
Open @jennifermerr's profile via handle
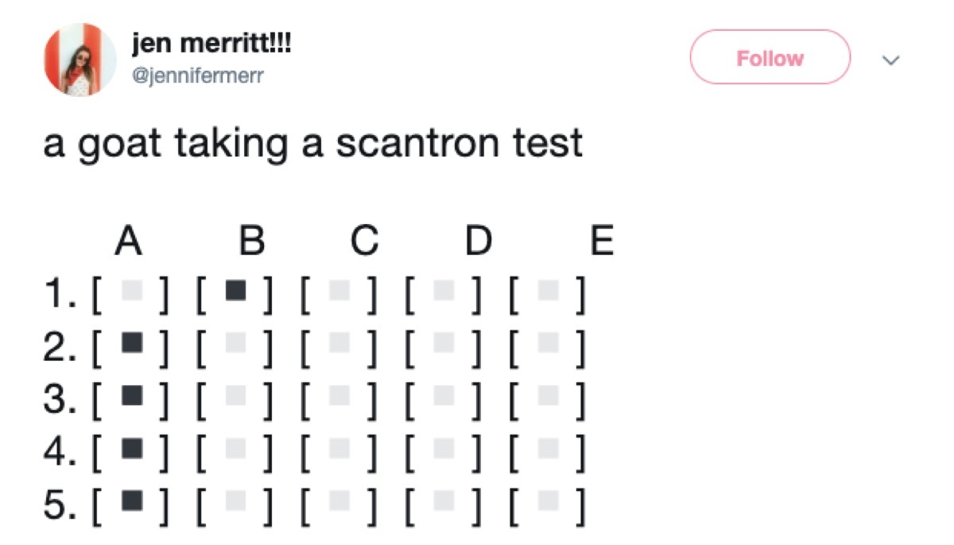pos(198,76)
